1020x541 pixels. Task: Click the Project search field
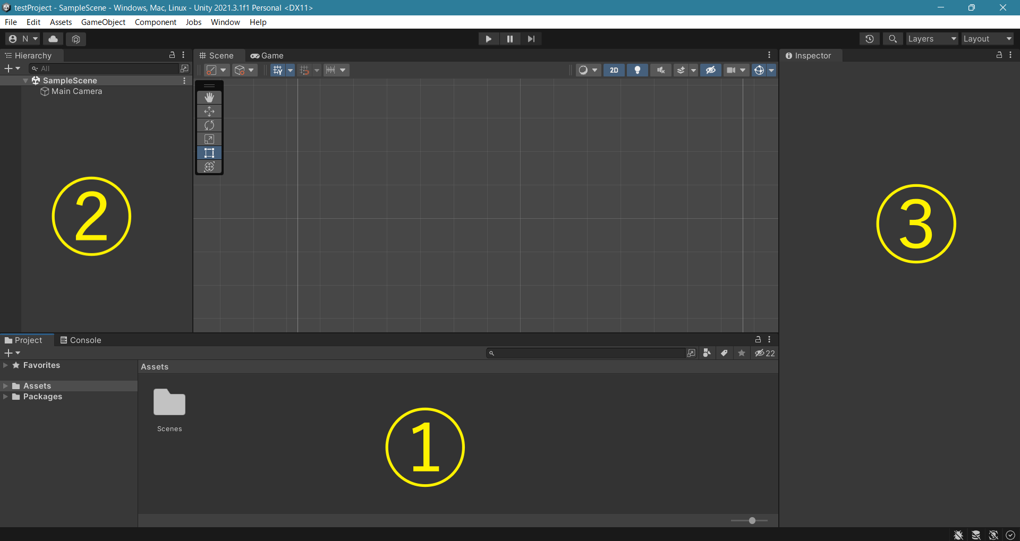[x=586, y=353]
